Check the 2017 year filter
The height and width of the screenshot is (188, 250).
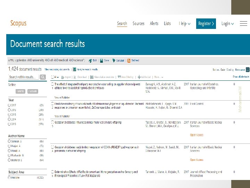click(x=9, y=105)
